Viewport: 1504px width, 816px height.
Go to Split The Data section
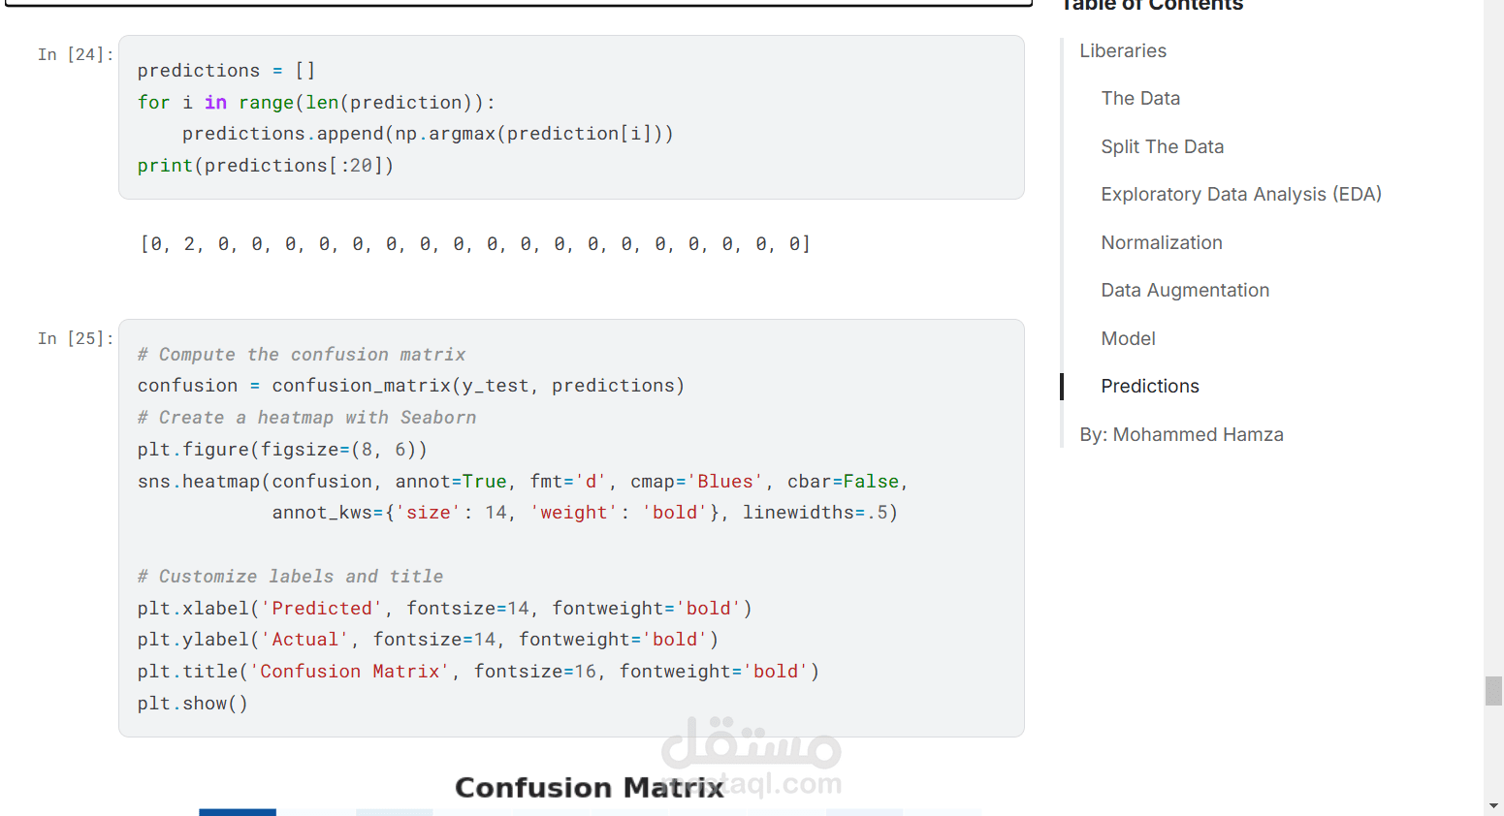tap(1162, 147)
